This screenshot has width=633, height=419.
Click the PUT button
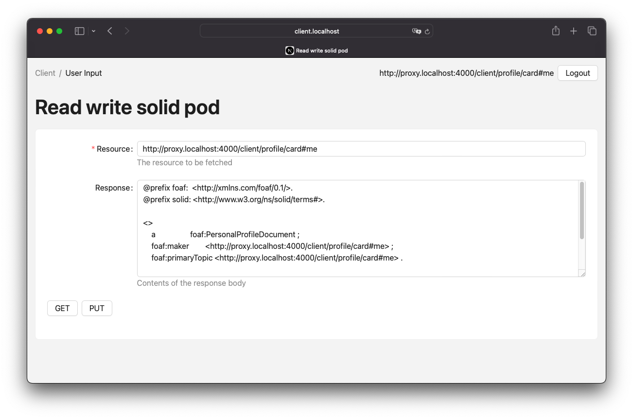[x=97, y=308]
